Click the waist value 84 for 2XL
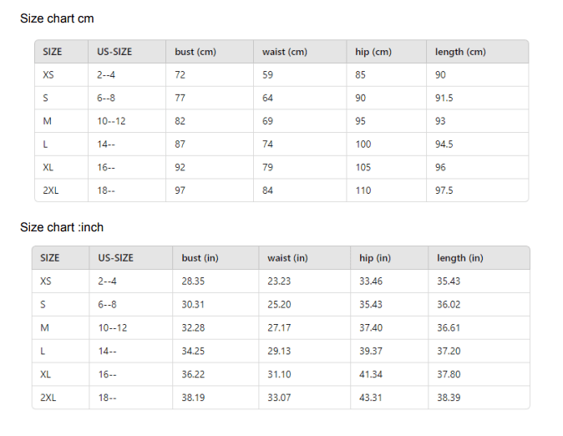563x436 pixels. (268, 190)
